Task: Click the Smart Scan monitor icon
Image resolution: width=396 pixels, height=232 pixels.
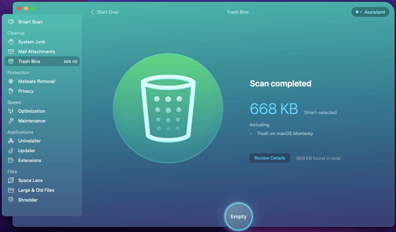Action: (x=11, y=22)
